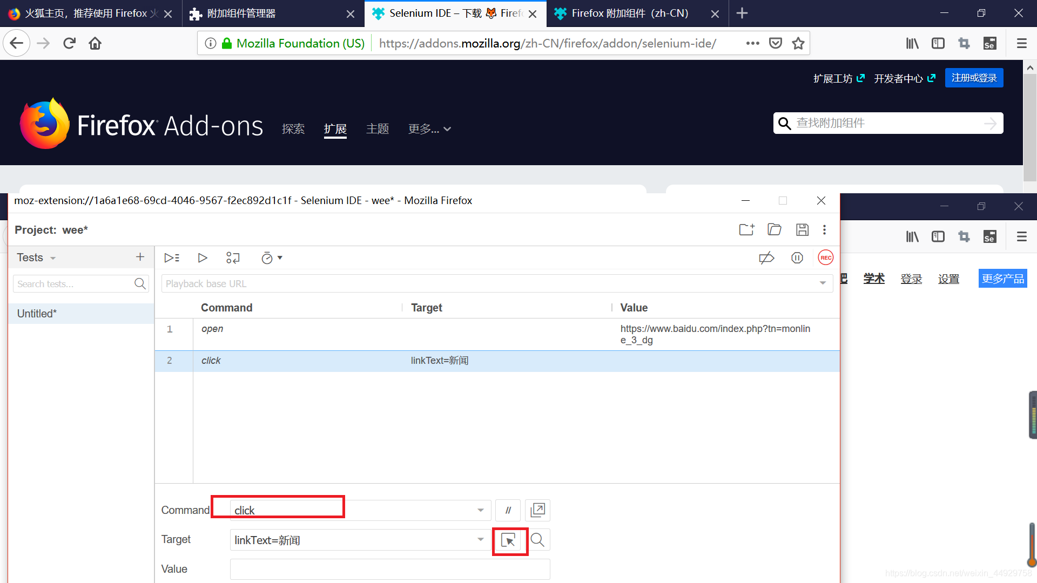1037x583 pixels.
Task: Create a new project icon
Action: click(x=747, y=229)
